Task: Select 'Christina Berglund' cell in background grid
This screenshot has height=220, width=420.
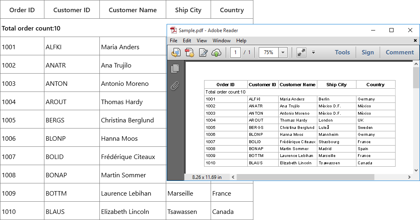Action: coord(132,120)
